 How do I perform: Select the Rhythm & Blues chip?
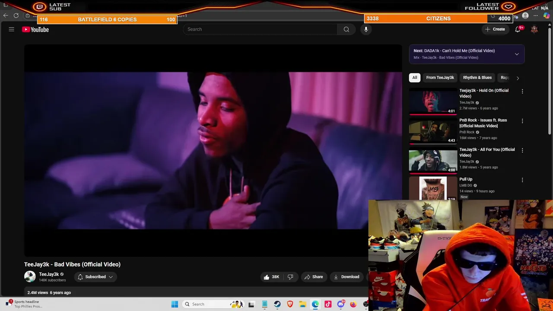(x=477, y=78)
